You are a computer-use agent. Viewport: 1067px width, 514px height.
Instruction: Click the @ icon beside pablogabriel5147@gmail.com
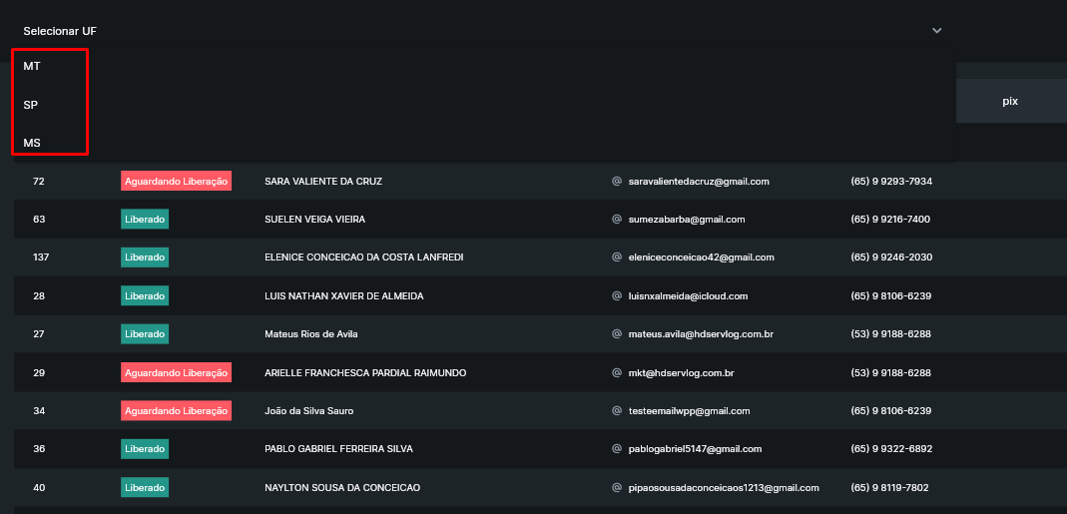[x=617, y=449]
